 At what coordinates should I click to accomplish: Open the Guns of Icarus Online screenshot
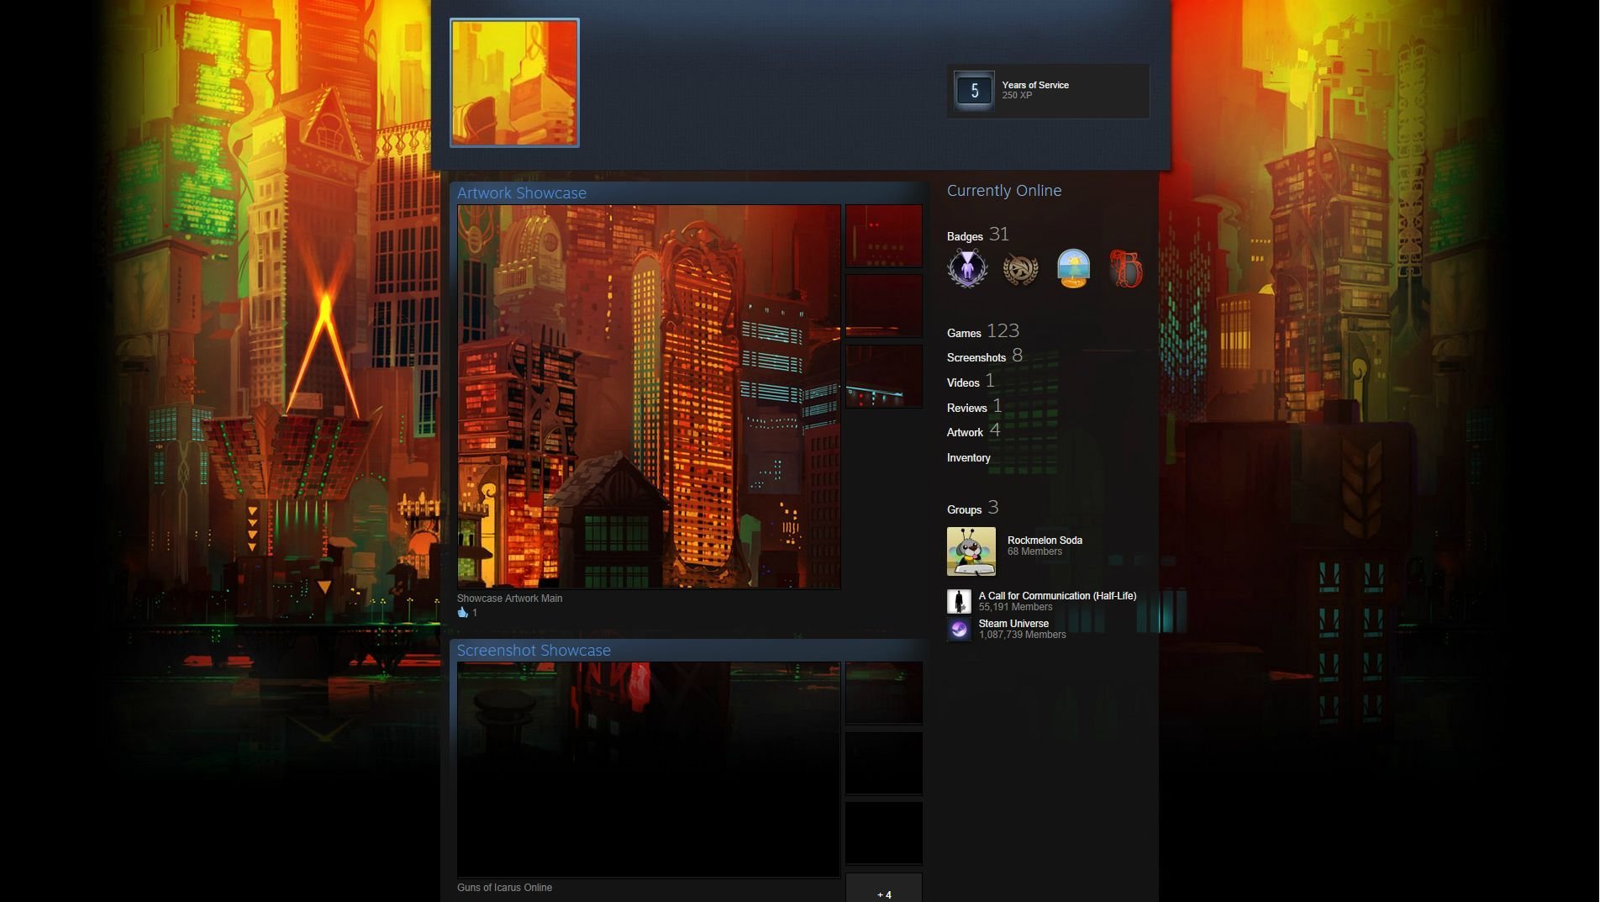[649, 769]
